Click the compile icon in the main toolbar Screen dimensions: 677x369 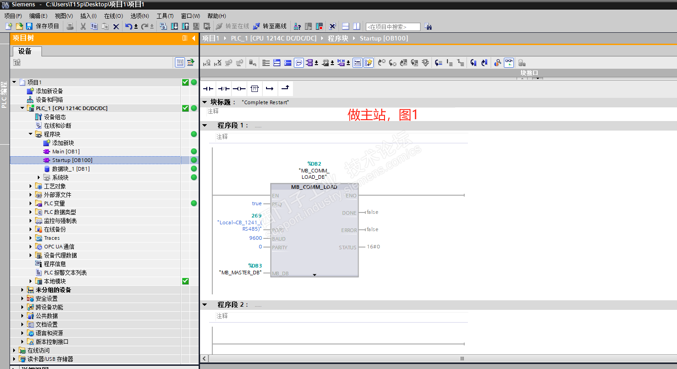(163, 26)
